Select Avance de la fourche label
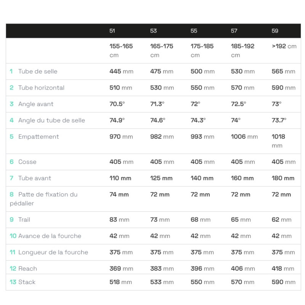 50,236
